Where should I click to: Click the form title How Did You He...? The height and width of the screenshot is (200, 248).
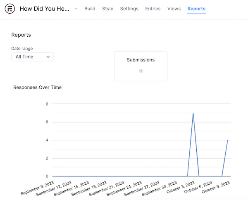(x=45, y=9)
